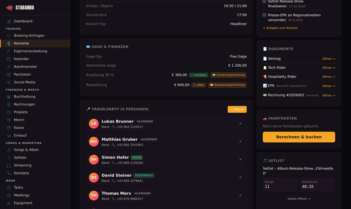Click the Eigenveranstaltung flag icon
The image size is (351, 209).
pos(9,51)
